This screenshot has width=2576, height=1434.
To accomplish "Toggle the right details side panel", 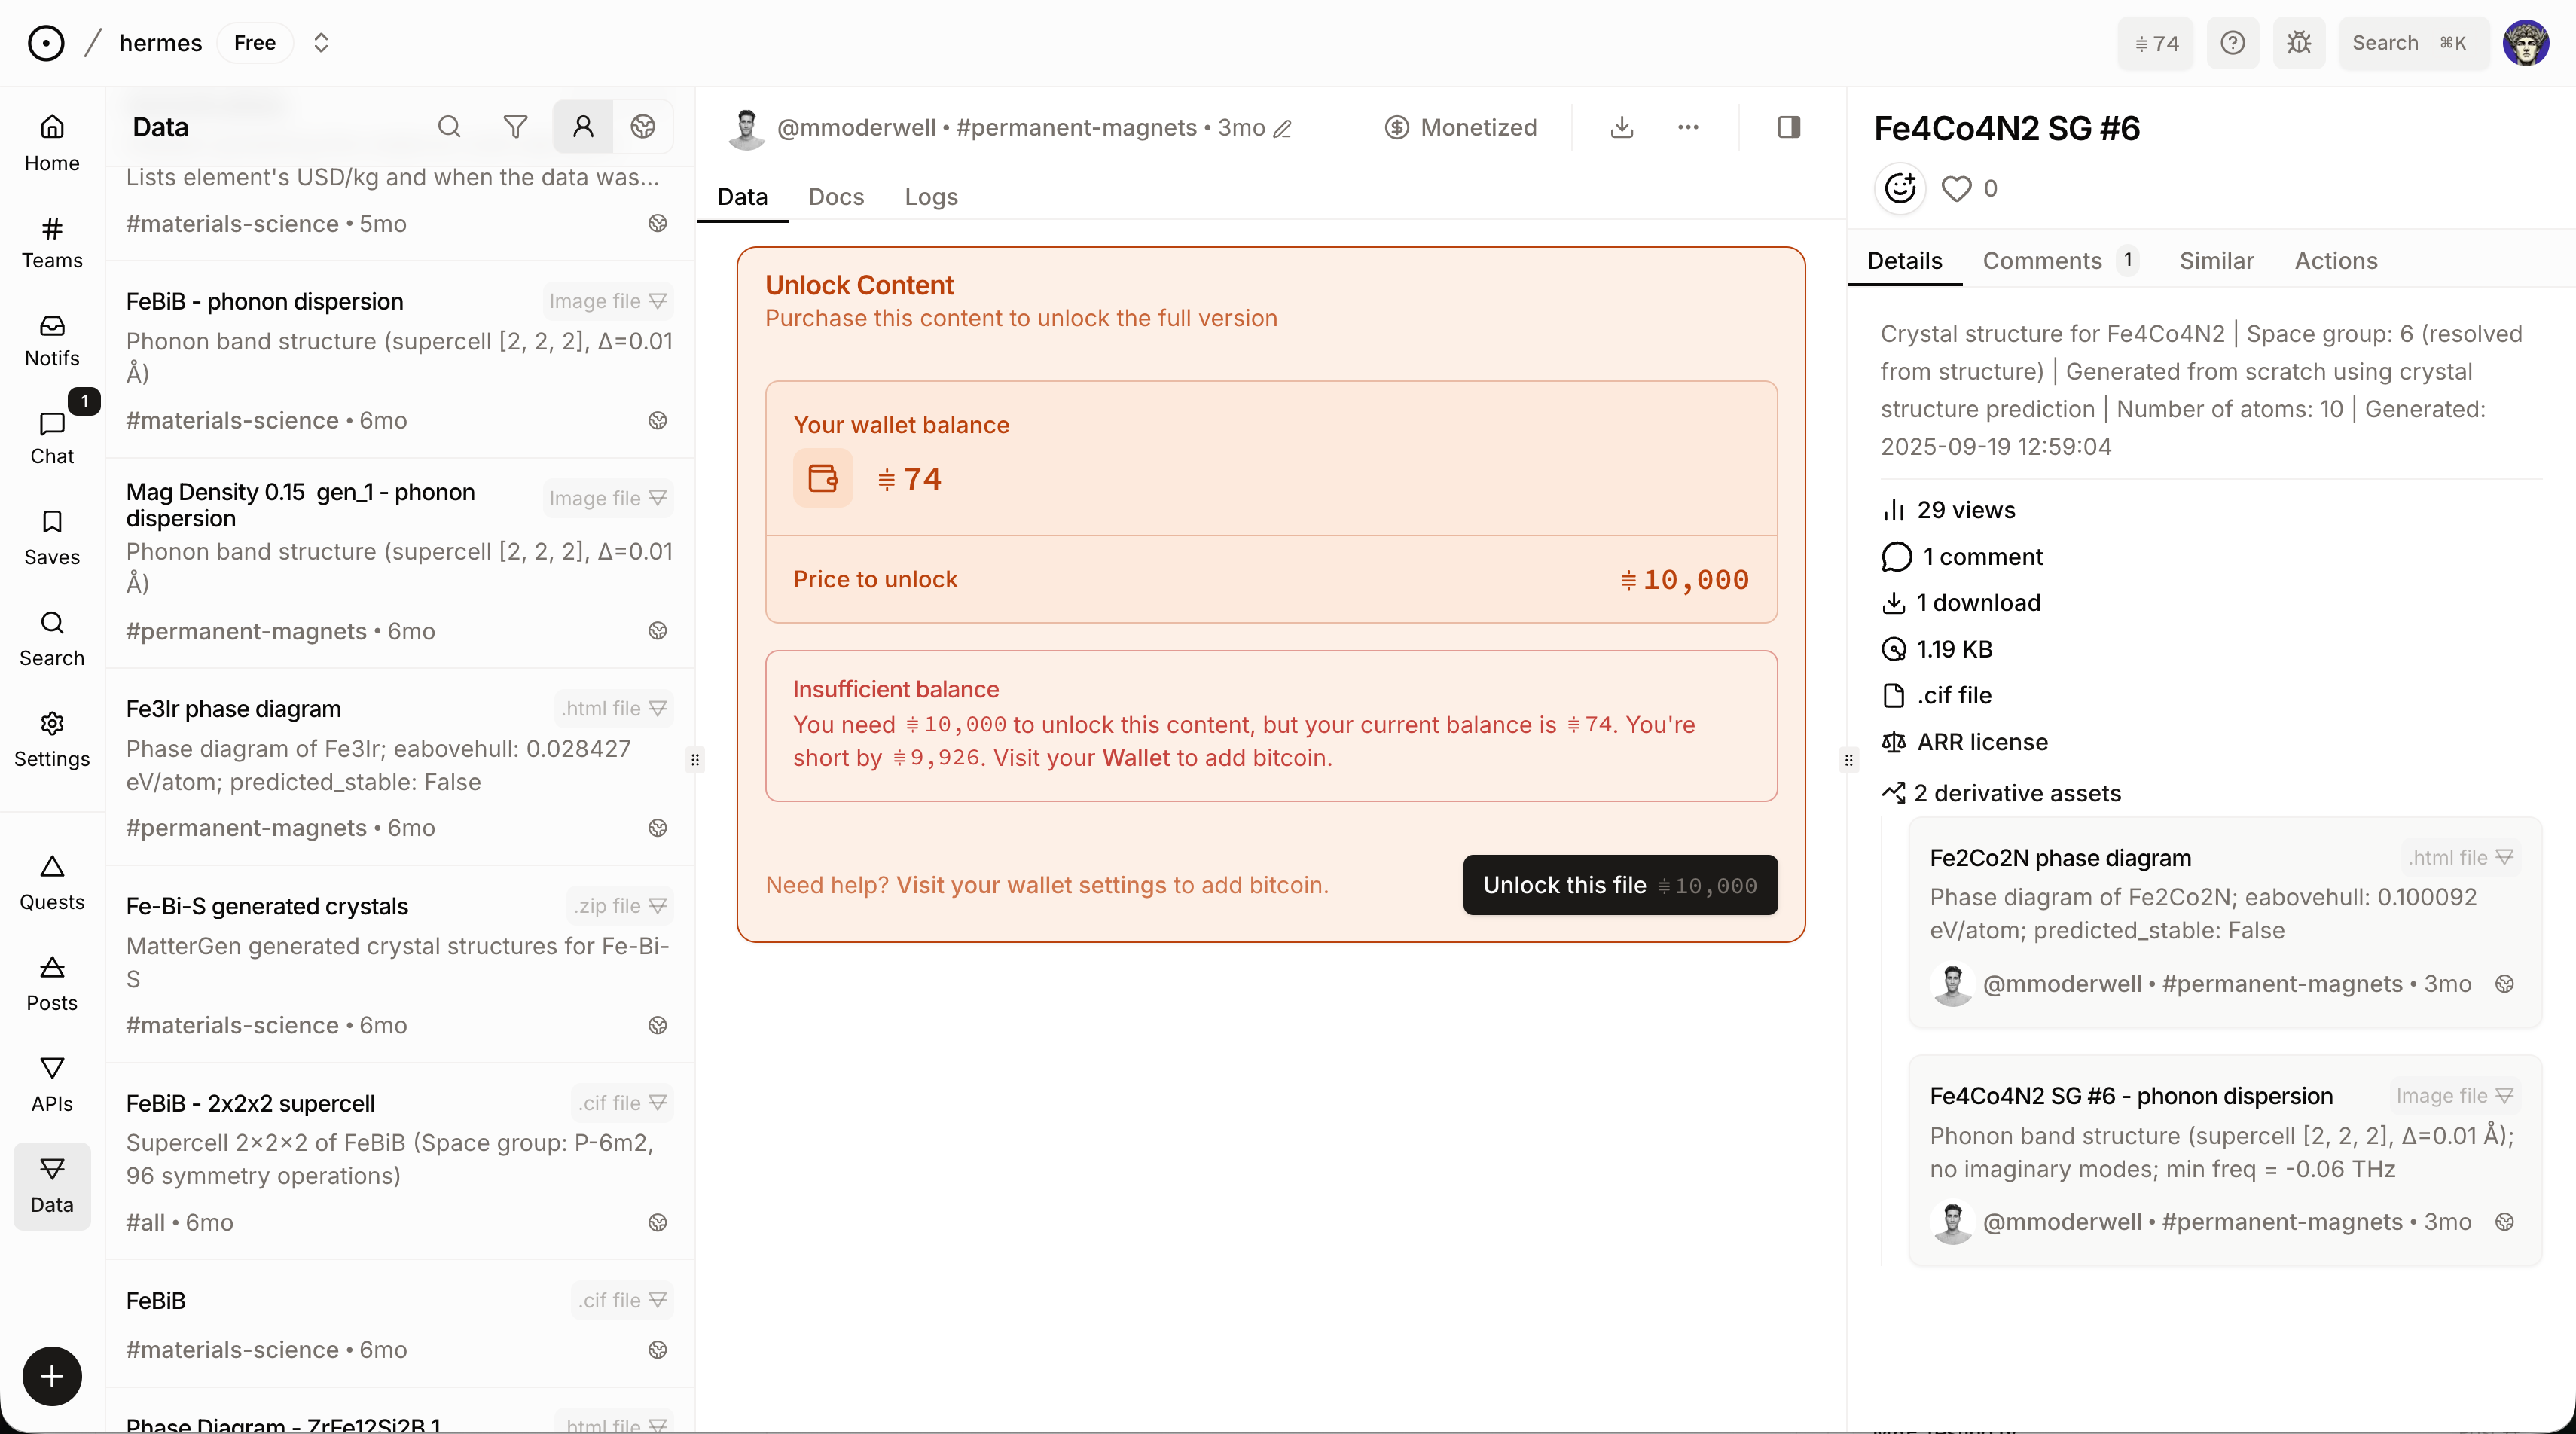I will 1789,127.
